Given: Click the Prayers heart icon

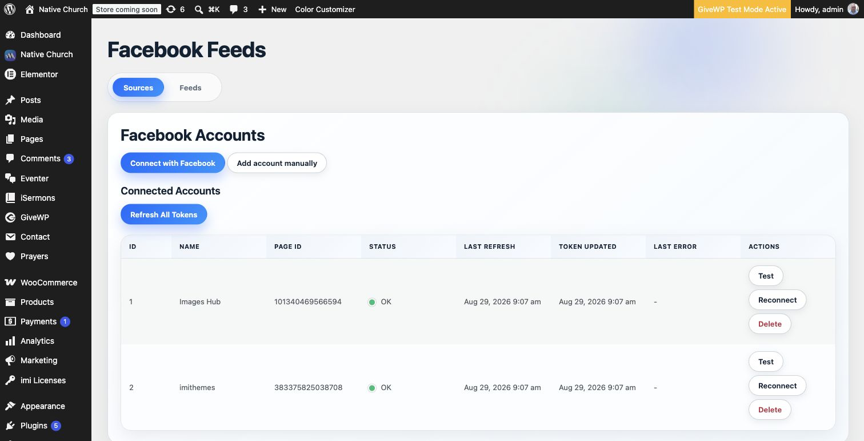Looking at the screenshot, I should click(x=10, y=256).
